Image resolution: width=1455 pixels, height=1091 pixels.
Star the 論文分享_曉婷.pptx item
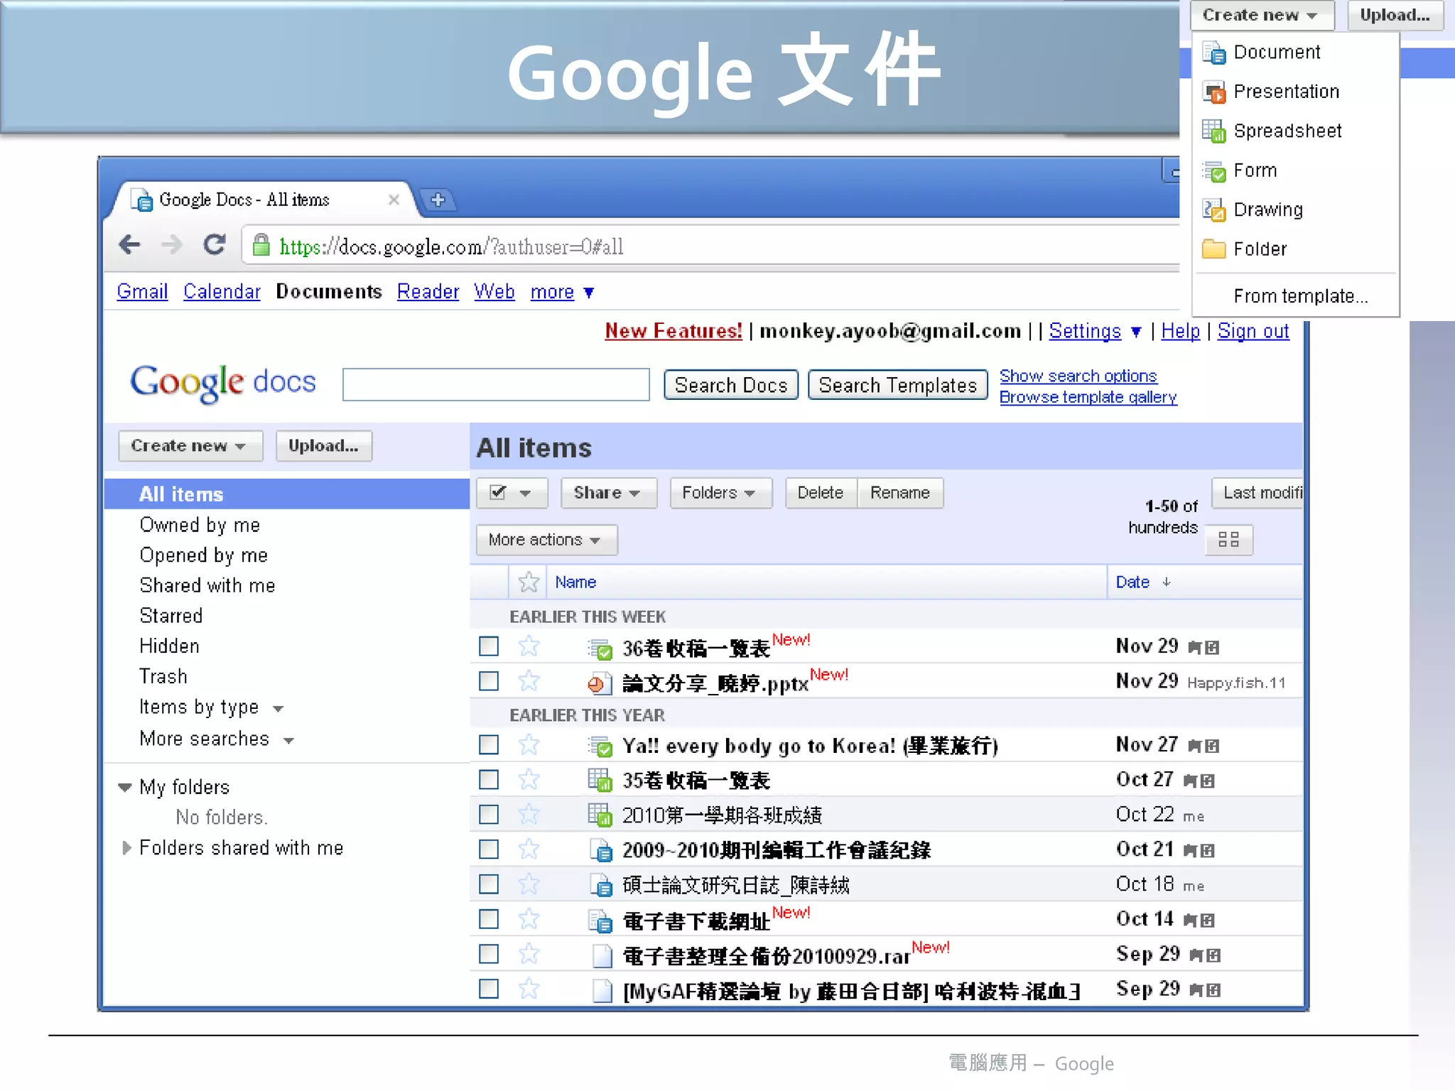(x=529, y=681)
